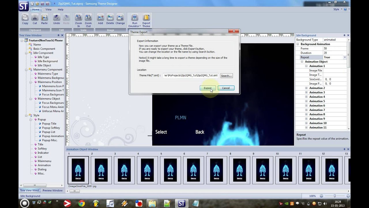Open Chrome from the taskbar

82,203
